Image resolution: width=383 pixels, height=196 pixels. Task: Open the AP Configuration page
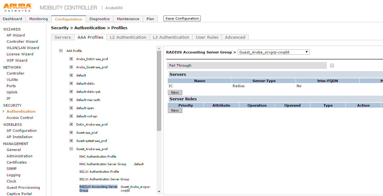pos(21,131)
